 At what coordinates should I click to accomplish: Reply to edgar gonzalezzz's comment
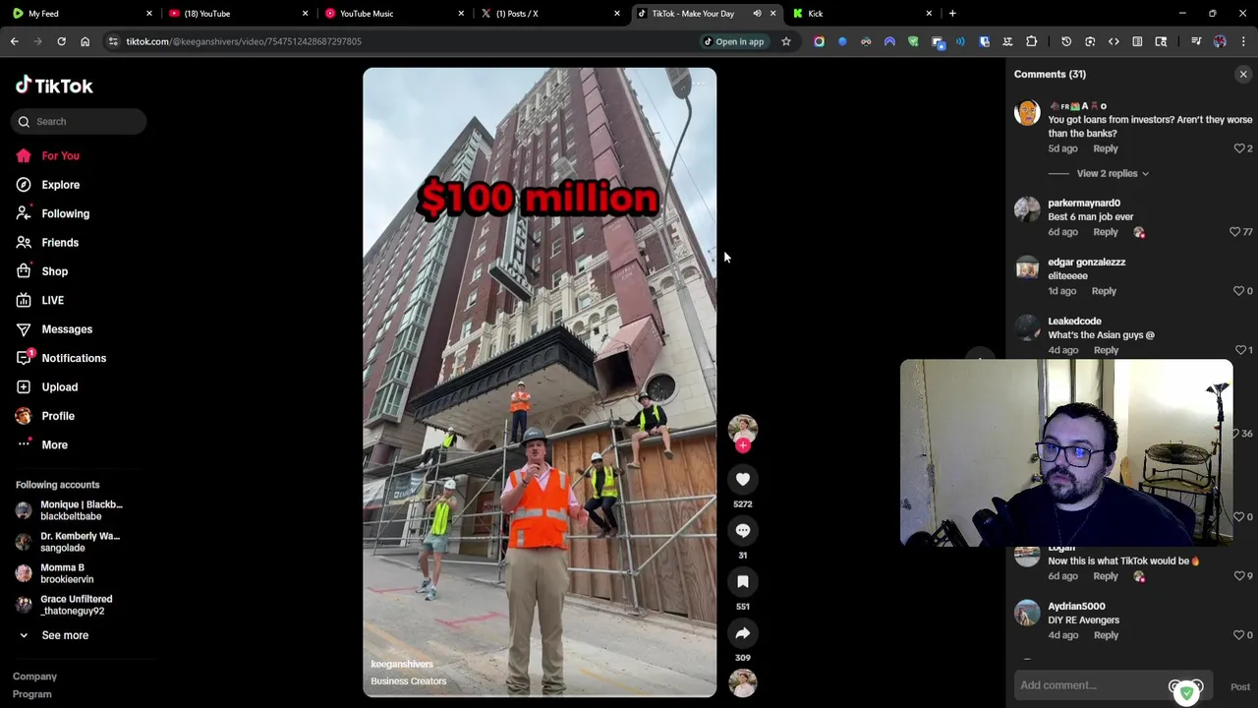coord(1104,291)
